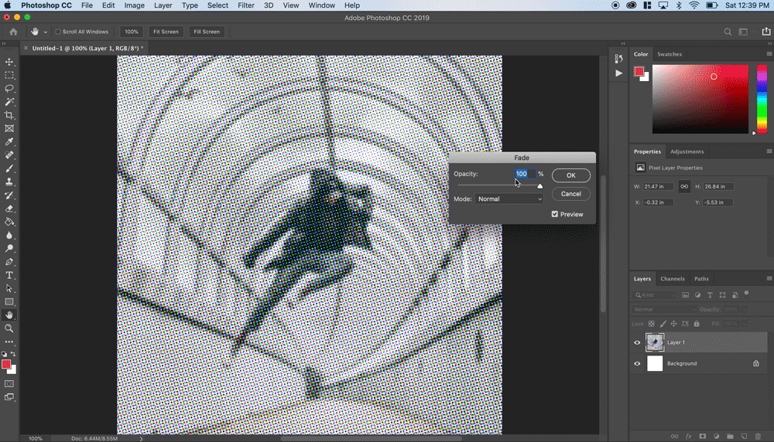
Task: Select the Crop tool
Action: pos(9,115)
